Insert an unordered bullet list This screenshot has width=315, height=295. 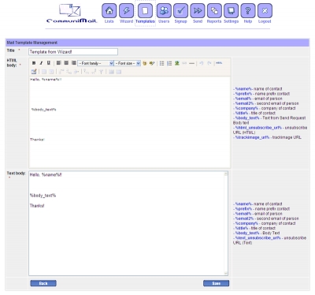pos(161,63)
